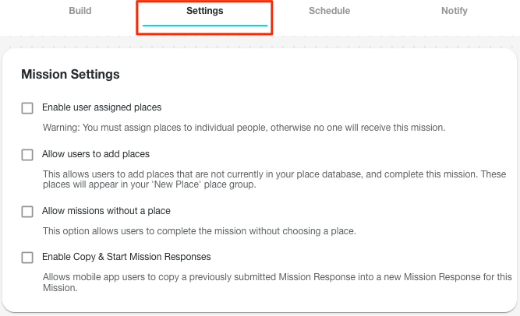Click 'Allow missions without a place' label text

[106, 211]
